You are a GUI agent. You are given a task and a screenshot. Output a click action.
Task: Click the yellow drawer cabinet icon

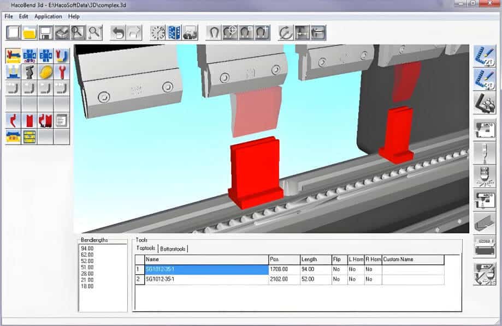(x=29, y=137)
